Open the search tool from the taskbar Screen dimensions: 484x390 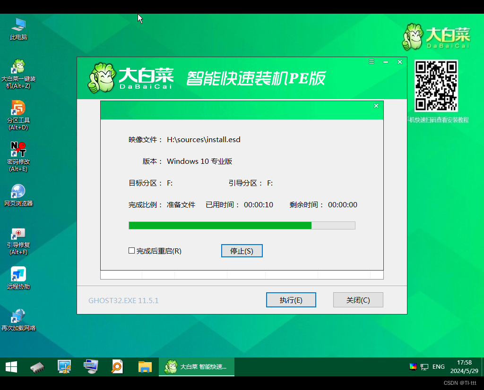[x=117, y=366]
